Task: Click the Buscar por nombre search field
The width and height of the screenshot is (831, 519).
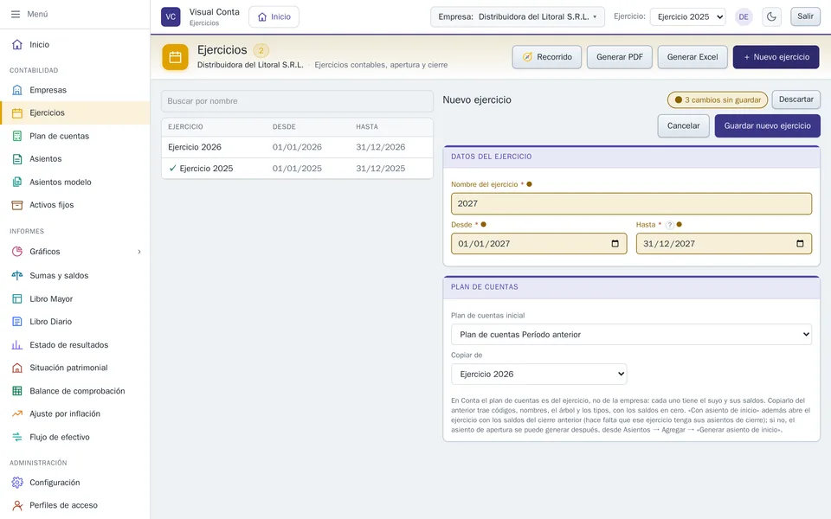Action: pos(297,101)
